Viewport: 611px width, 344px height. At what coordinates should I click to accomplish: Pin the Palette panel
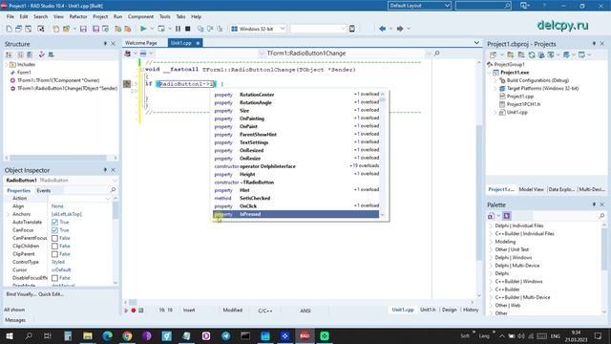pyautogui.click(x=594, y=204)
